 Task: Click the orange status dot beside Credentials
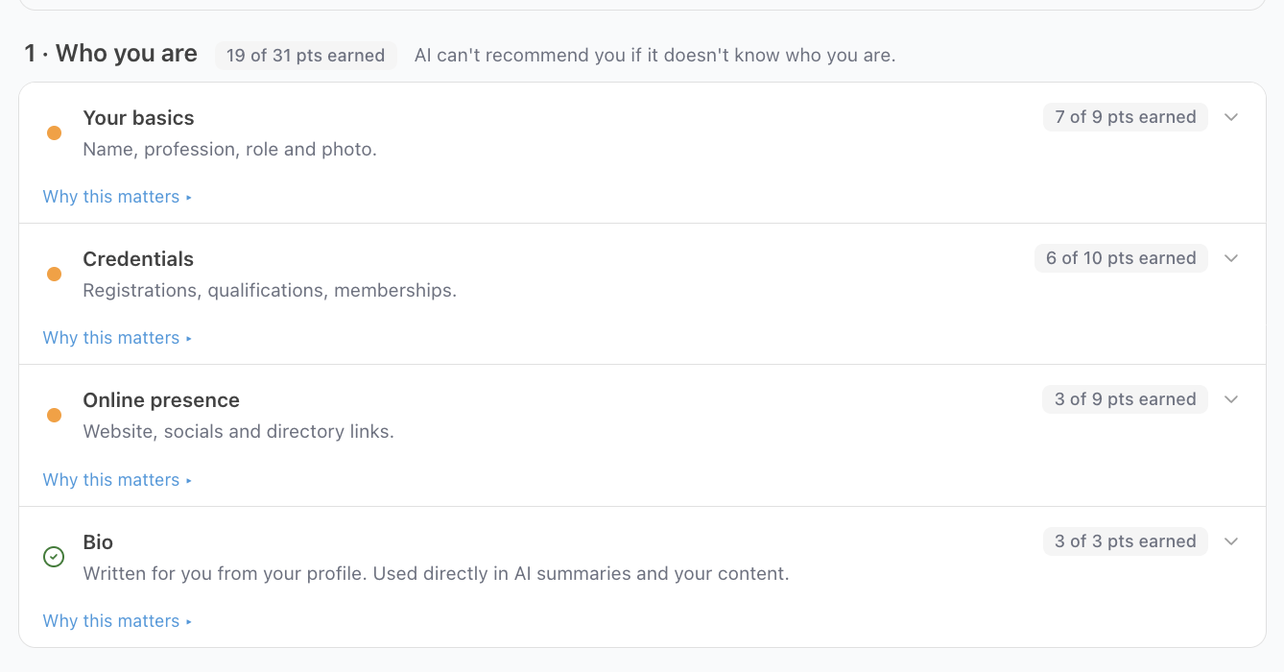point(54,275)
